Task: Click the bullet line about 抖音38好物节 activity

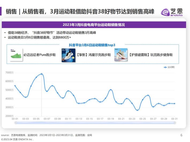Action: click(52, 33)
